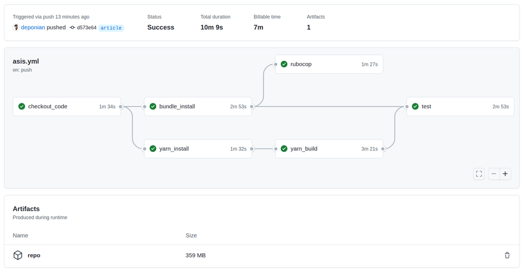Screen dimensions: 524x273
Task: Click the green check on checkout_code
Action: [x=22, y=107]
